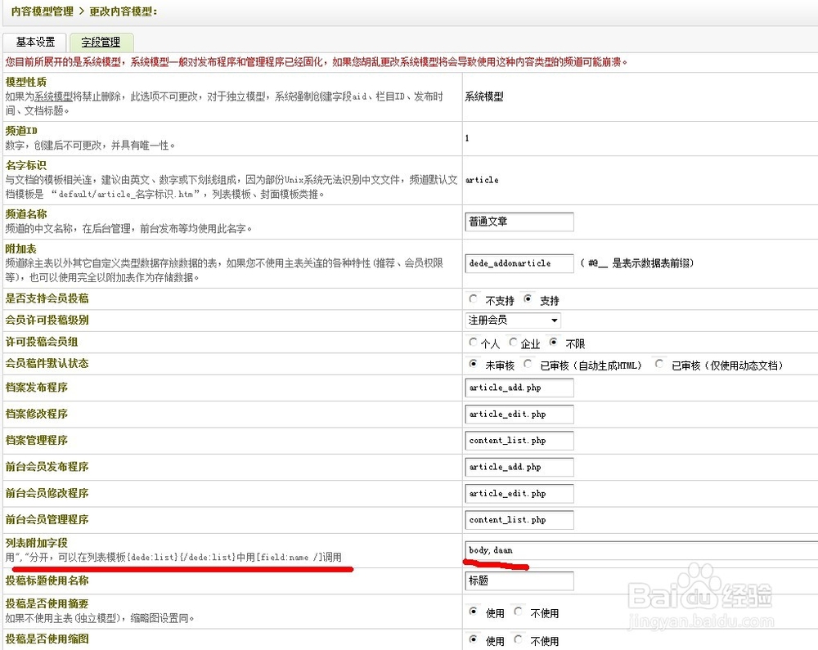
Task: Select 企业 in 许可投稿会员组
Action: [512, 343]
